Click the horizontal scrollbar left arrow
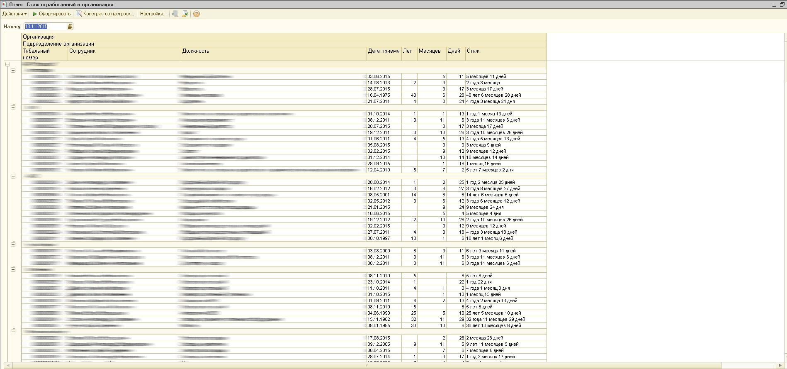This screenshot has height=369, width=787. [7, 366]
